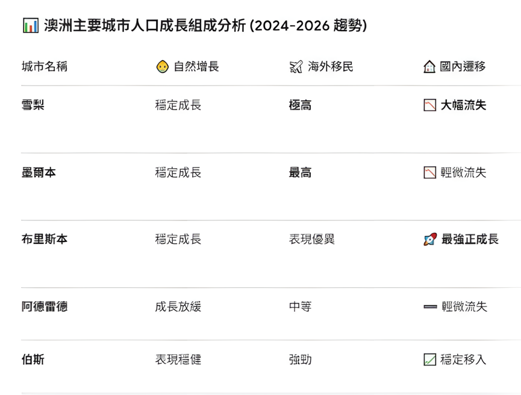
Task: Click the upward chart icon in 伯斯 row
Action: [429, 360]
